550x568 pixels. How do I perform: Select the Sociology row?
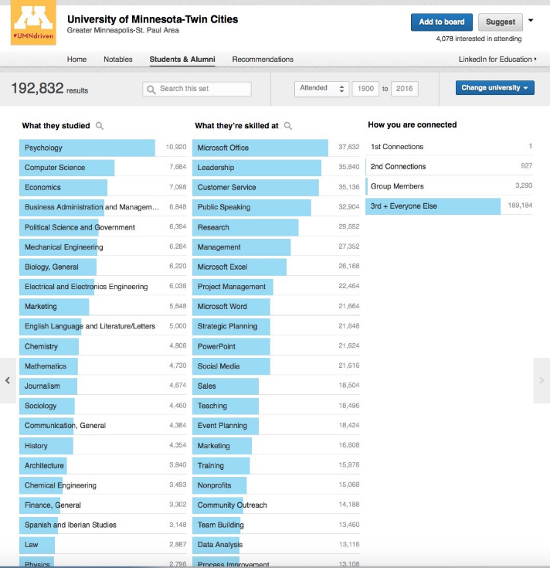pyautogui.click(x=103, y=406)
